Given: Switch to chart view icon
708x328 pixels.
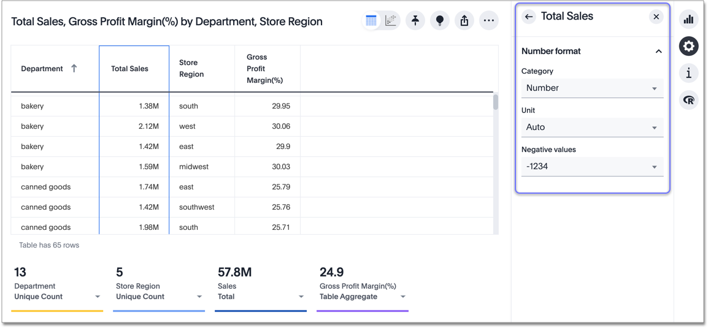Looking at the screenshot, I should tap(391, 21).
